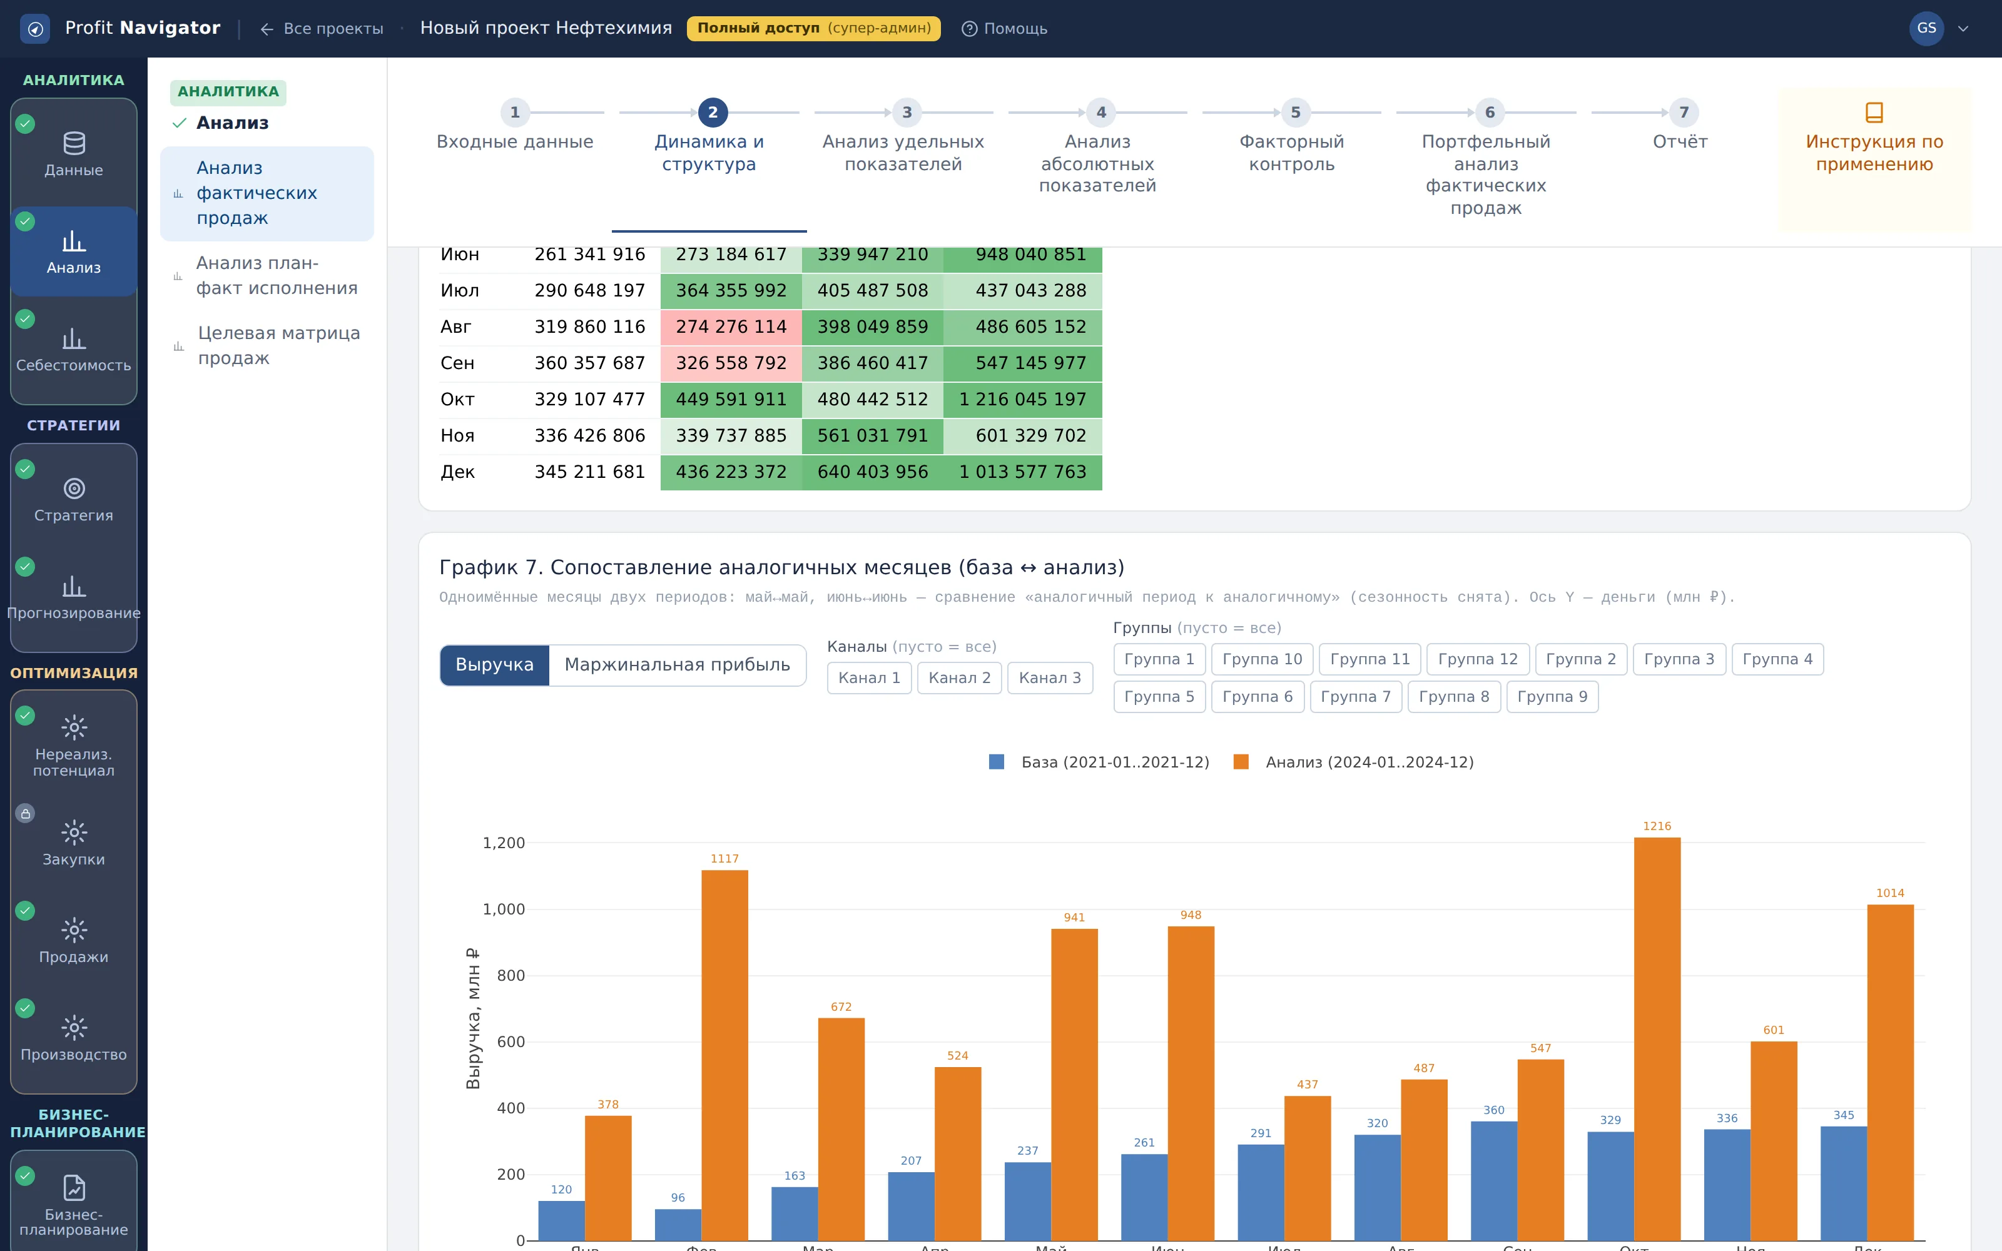The width and height of the screenshot is (2002, 1251).
Task: Click the orange Фев bar labeled 1117
Action: click(x=724, y=1055)
